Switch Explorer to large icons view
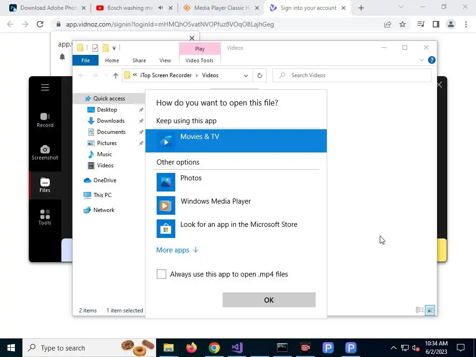This screenshot has height=357, width=476. coord(430,310)
